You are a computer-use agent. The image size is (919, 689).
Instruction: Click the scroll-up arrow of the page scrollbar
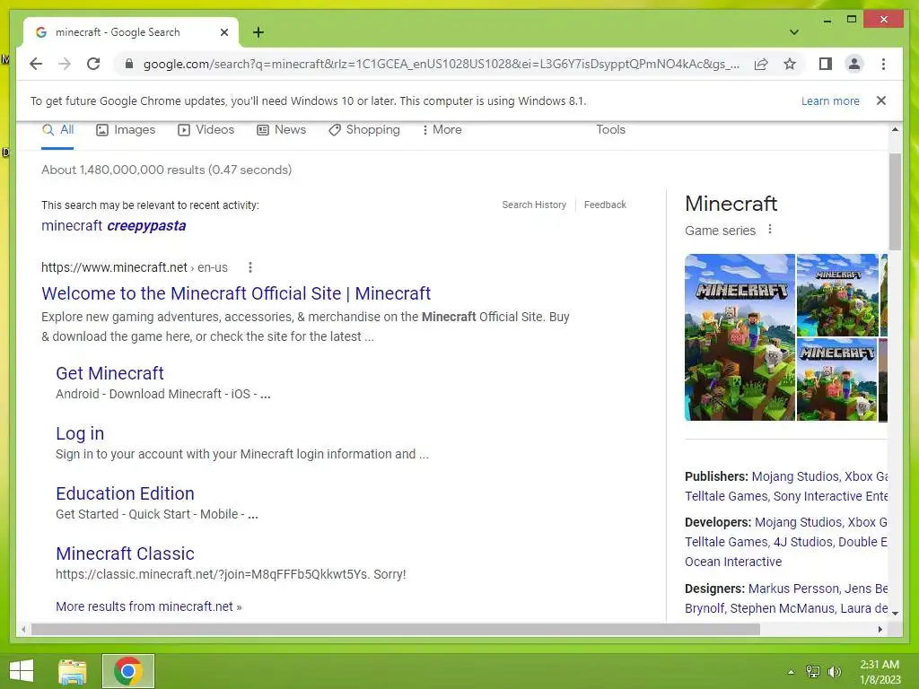[x=895, y=129]
